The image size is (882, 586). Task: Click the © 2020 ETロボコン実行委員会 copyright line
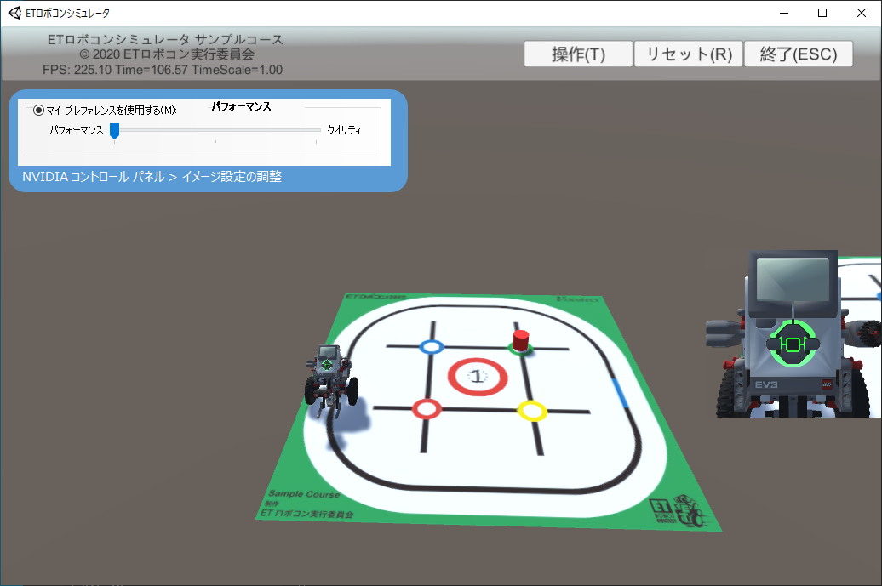click(167, 54)
